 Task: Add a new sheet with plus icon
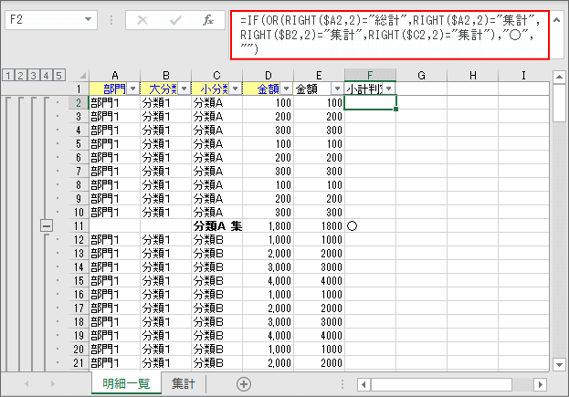tap(243, 384)
